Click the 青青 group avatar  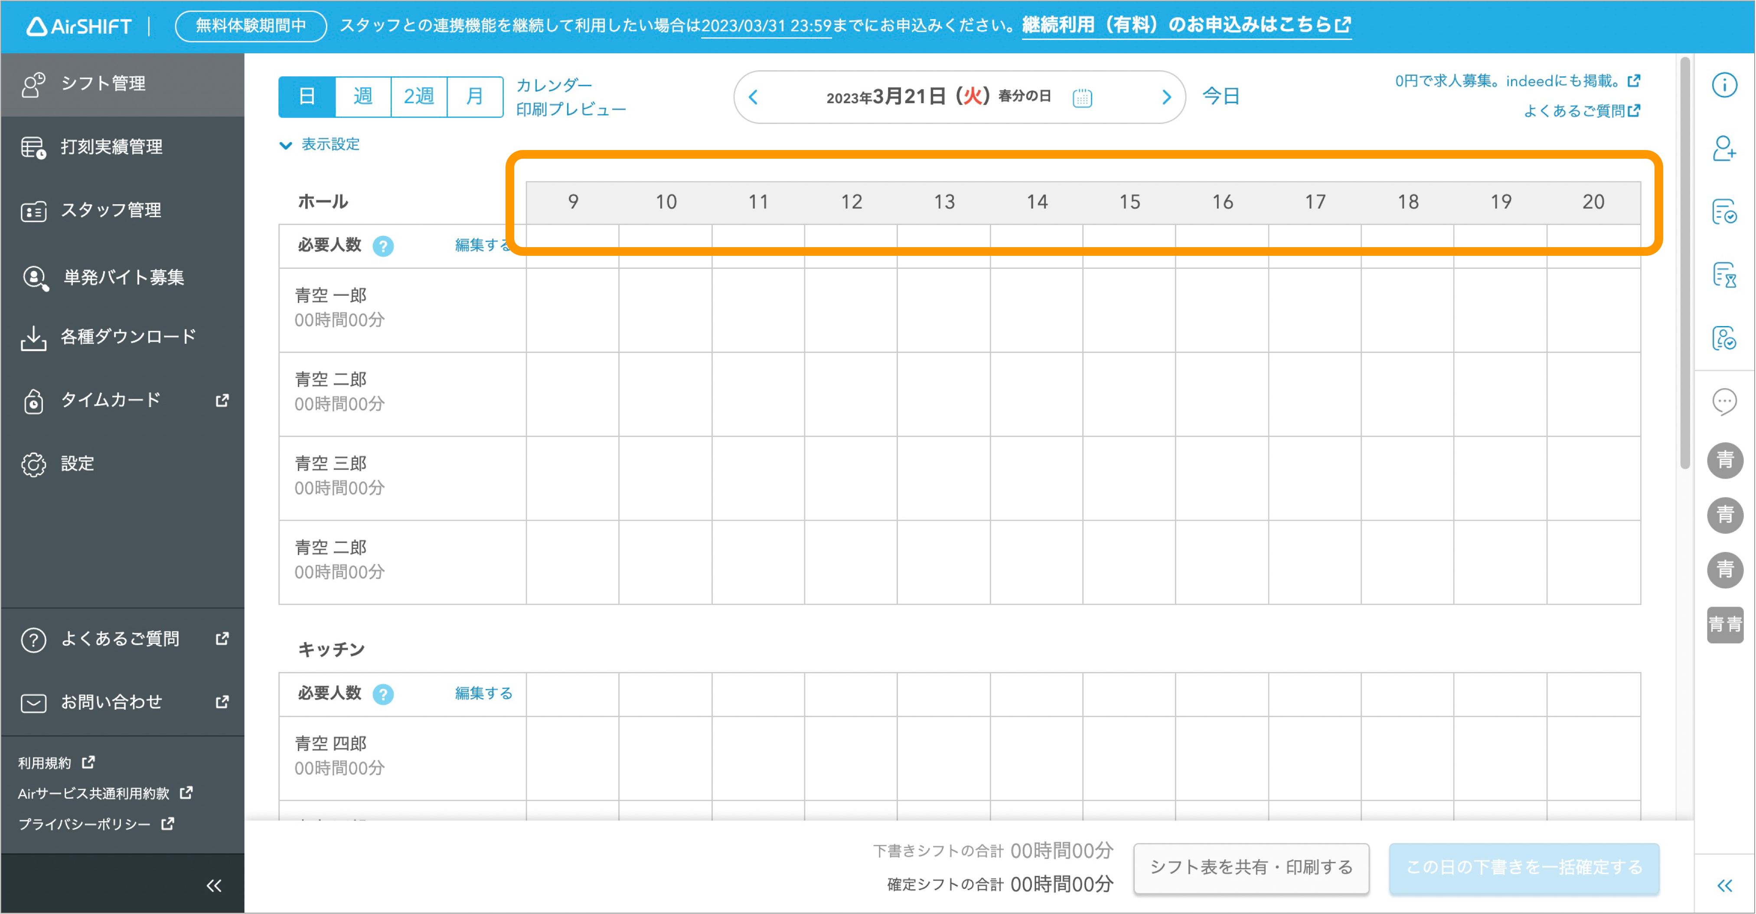(1725, 624)
